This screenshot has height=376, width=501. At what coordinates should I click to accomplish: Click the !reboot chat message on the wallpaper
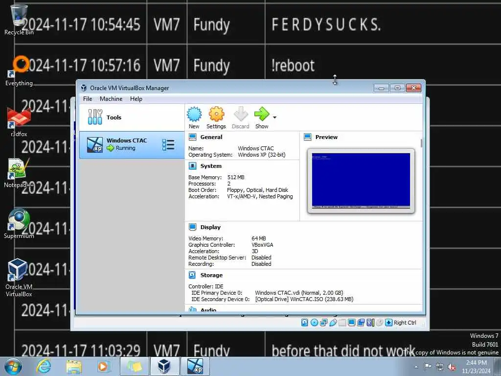pos(293,65)
